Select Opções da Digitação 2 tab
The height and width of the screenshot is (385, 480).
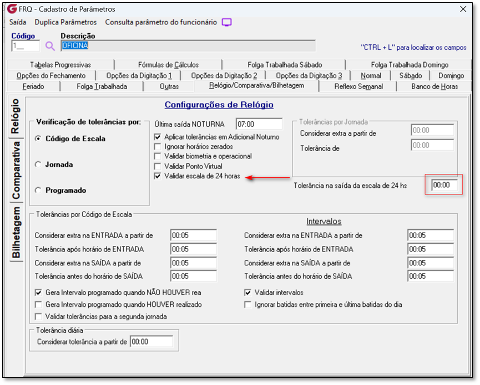click(x=224, y=75)
